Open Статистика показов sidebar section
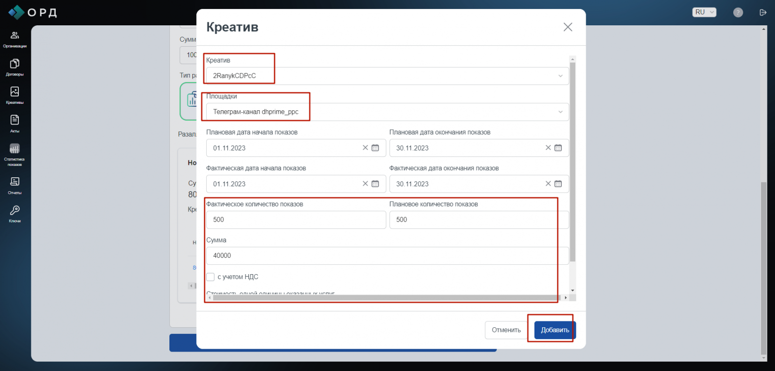775x371 pixels. coord(14,155)
